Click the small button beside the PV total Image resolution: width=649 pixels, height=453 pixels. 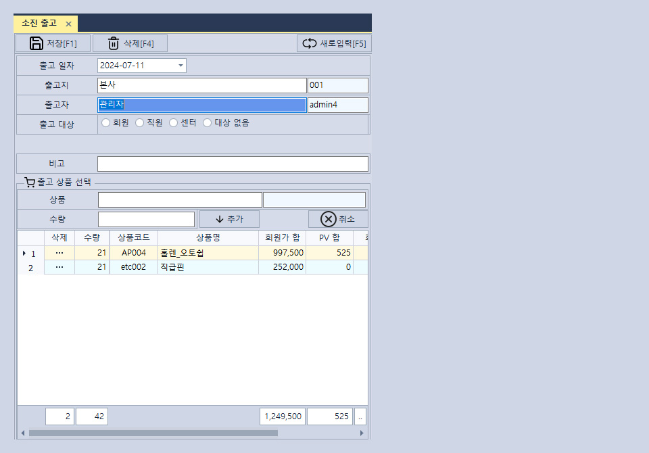(x=360, y=416)
